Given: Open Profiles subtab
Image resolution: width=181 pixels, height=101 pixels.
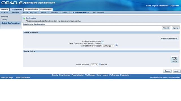Looking at the screenshot, I should pyautogui.click(x=44, y=12).
